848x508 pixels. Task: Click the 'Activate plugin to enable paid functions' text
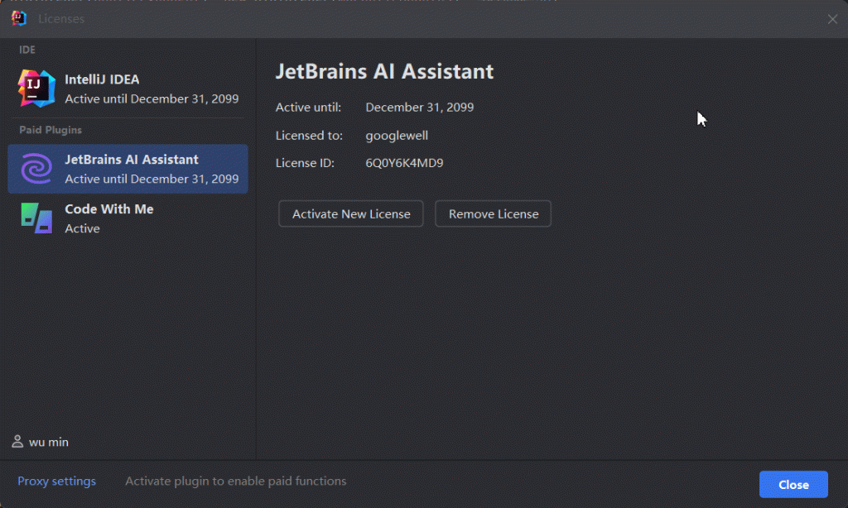tap(236, 481)
